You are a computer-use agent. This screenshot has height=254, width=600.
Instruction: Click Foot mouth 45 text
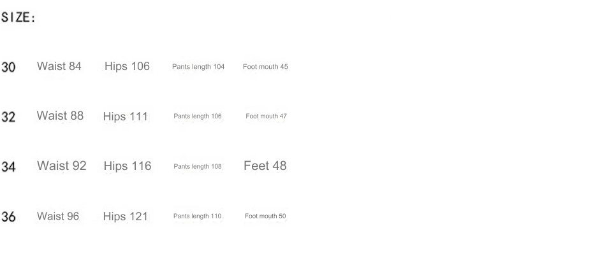point(265,67)
